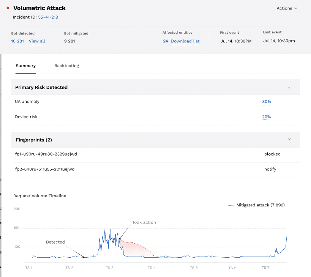Screen dimensions: 311x277
Task: Click the Device risk 20% value
Action: point(266,117)
